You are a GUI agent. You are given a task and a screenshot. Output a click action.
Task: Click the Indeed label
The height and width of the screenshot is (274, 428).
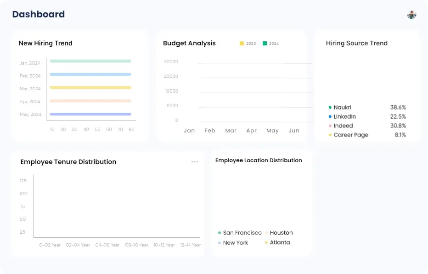pos(343,126)
